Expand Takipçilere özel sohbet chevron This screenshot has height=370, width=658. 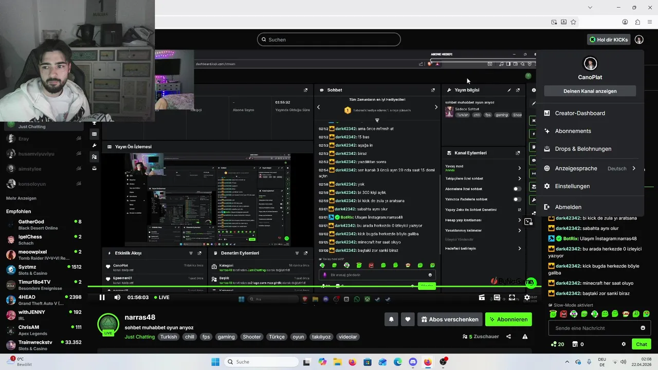[519, 178]
